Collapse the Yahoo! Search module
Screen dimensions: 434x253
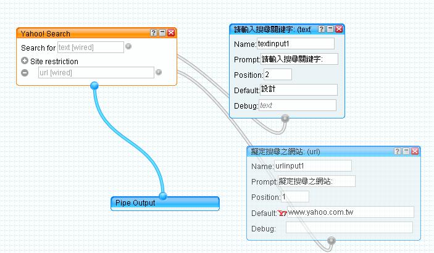coord(162,33)
